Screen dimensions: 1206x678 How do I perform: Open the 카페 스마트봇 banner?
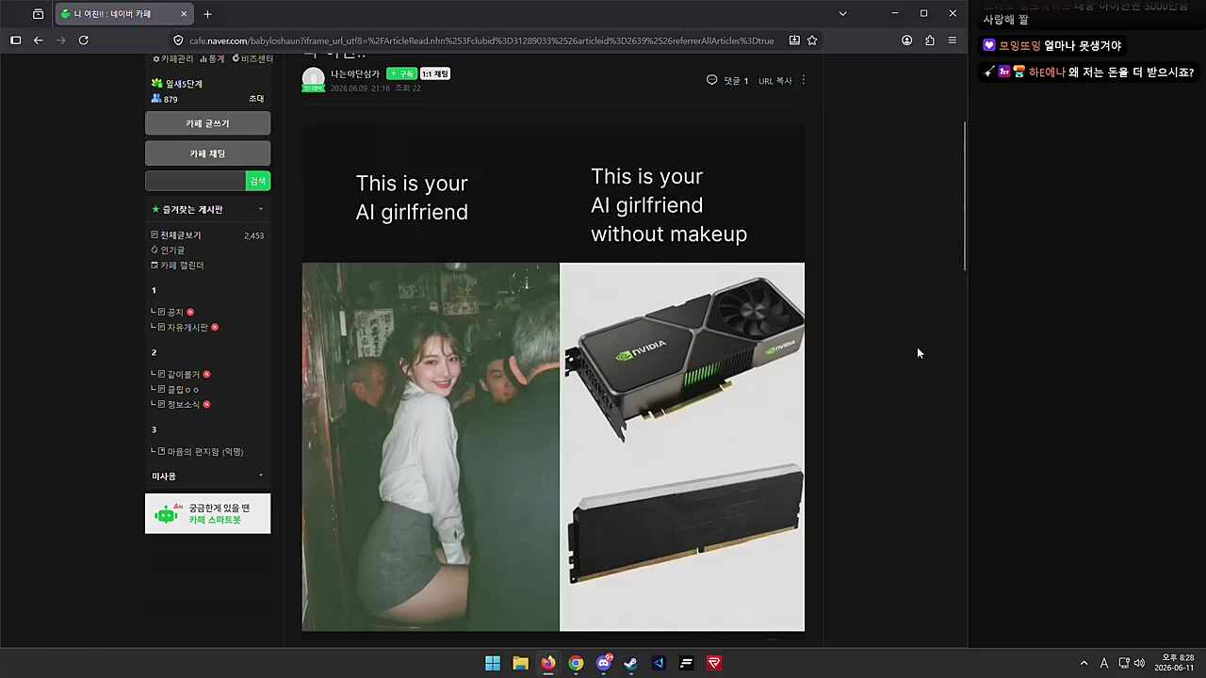tap(207, 513)
